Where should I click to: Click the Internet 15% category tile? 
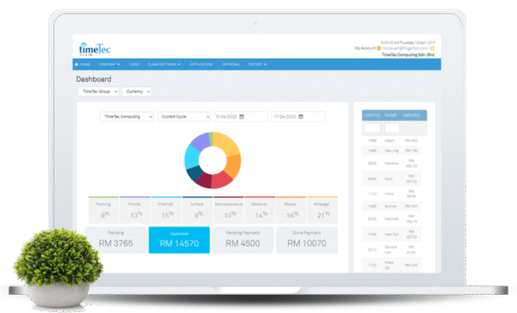pos(166,210)
